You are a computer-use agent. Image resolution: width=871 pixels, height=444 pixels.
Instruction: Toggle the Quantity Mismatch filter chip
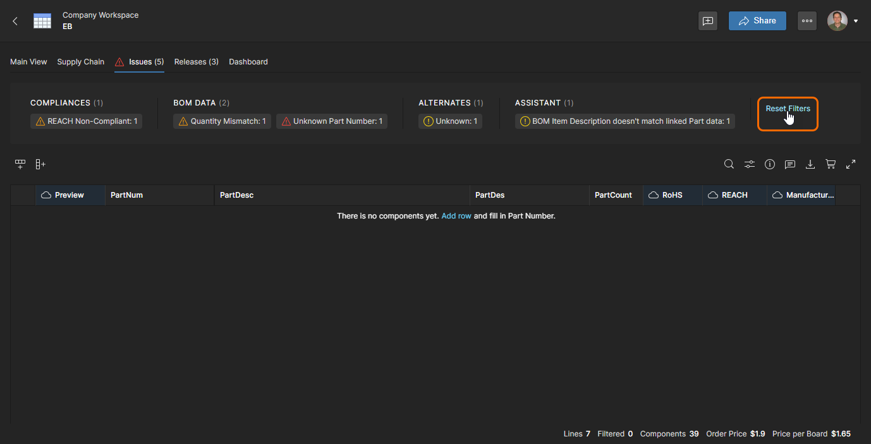click(x=222, y=121)
